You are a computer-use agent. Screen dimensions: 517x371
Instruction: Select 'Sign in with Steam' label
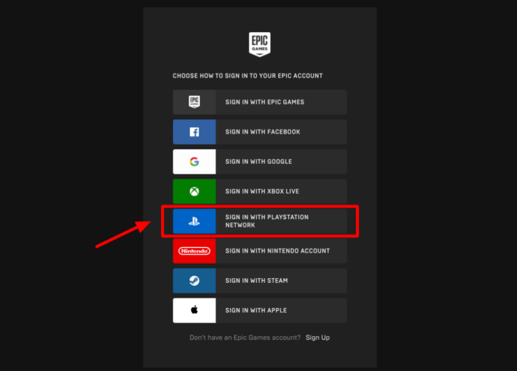pos(256,280)
